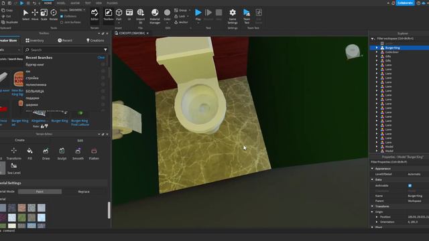Open the Toolbox panel button
The image size is (429, 241).
click(109, 15)
